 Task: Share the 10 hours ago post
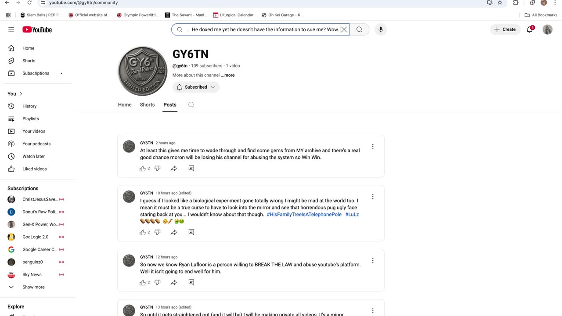[x=174, y=232]
